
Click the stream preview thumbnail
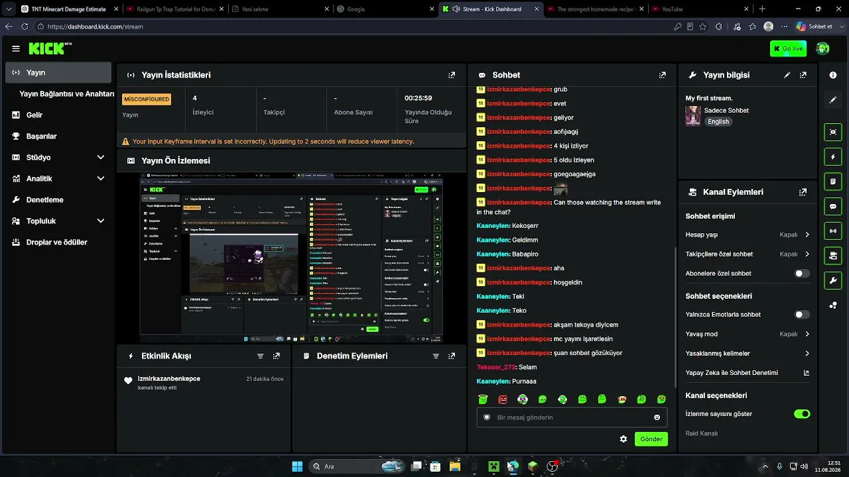[291, 258]
